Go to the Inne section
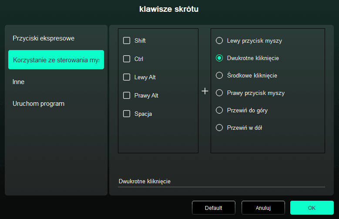 pyautogui.click(x=19, y=82)
